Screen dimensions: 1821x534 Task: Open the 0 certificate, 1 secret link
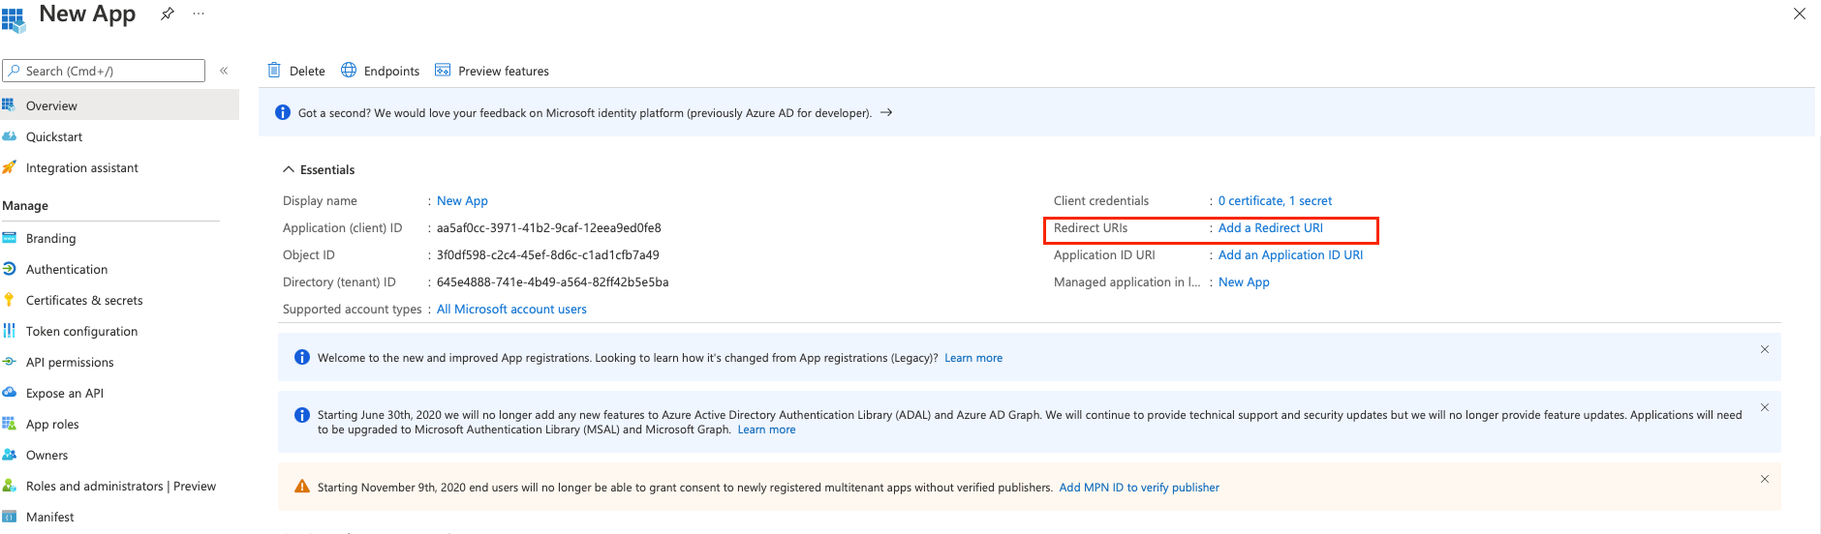pos(1275,201)
